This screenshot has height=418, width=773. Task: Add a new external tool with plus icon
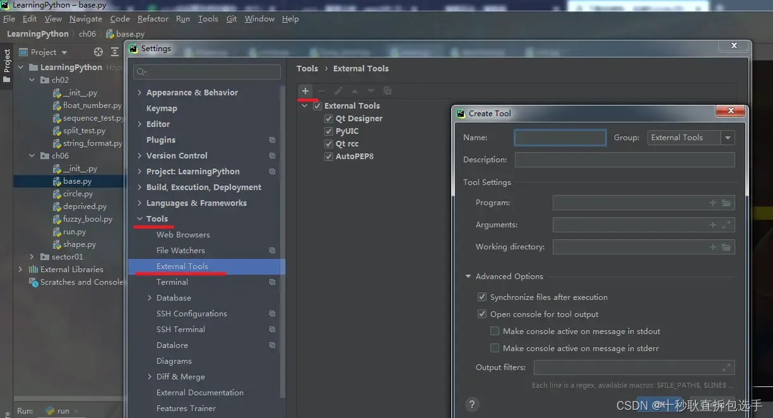click(x=305, y=91)
